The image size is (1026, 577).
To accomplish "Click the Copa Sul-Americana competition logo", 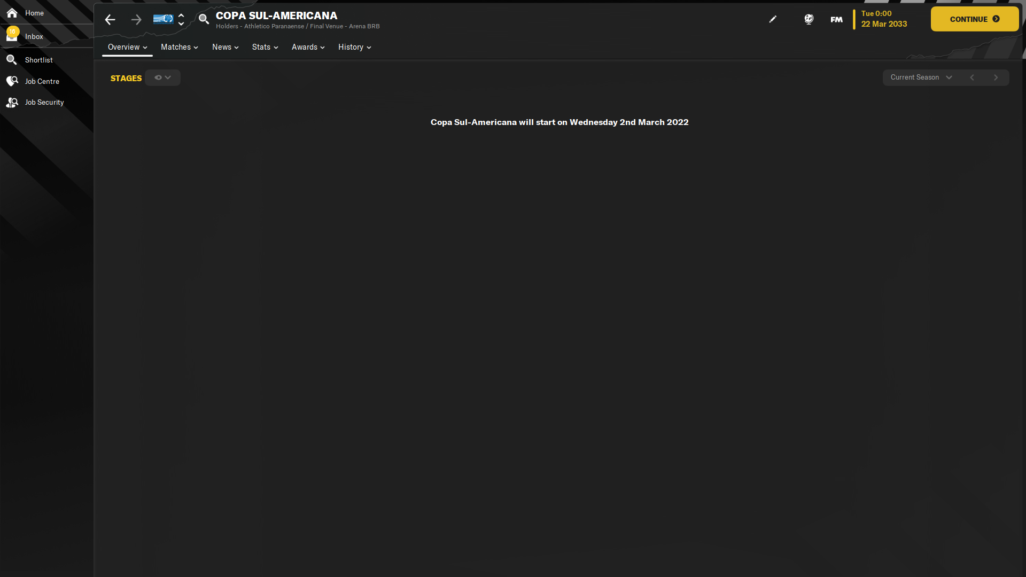I will click(163, 19).
